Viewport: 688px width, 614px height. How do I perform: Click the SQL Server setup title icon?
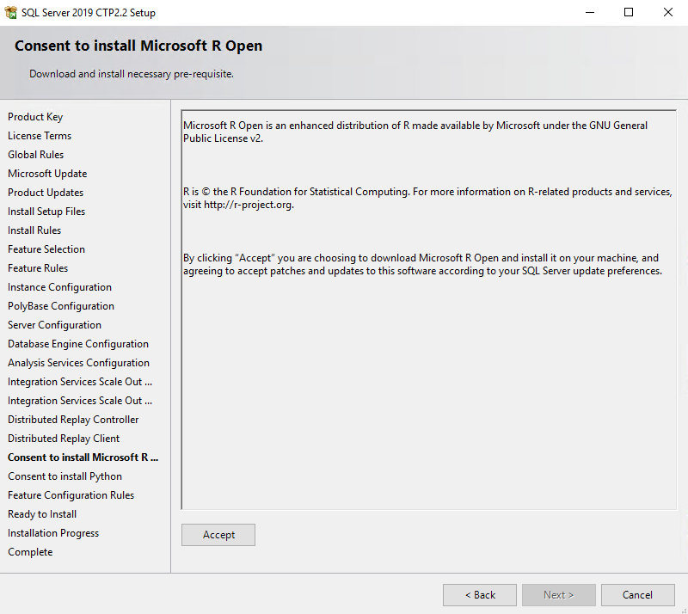tap(10, 12)
